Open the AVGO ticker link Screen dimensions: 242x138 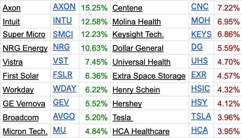point(64,116)
